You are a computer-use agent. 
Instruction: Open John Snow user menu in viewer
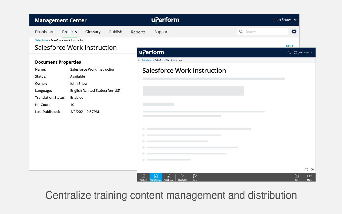[x=303, y=52]
